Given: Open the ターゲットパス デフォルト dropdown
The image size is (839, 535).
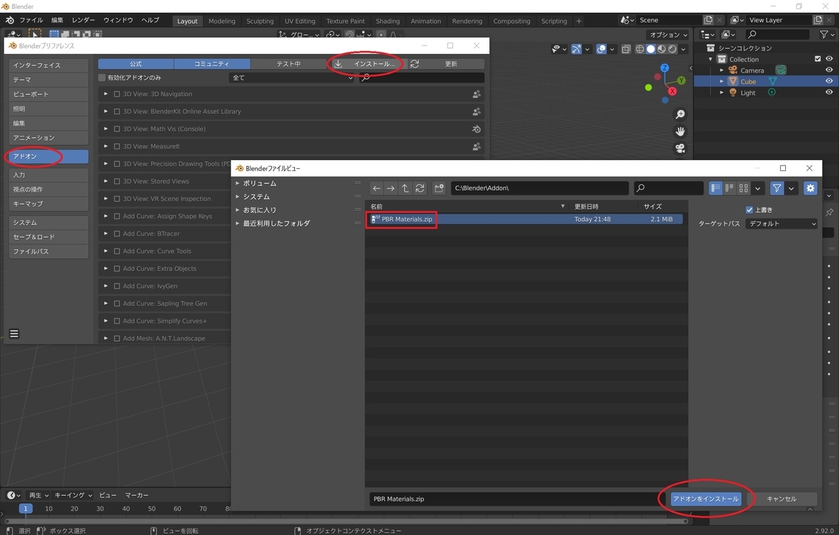Looking at the screenshot, I should click(x=781, y=223).
